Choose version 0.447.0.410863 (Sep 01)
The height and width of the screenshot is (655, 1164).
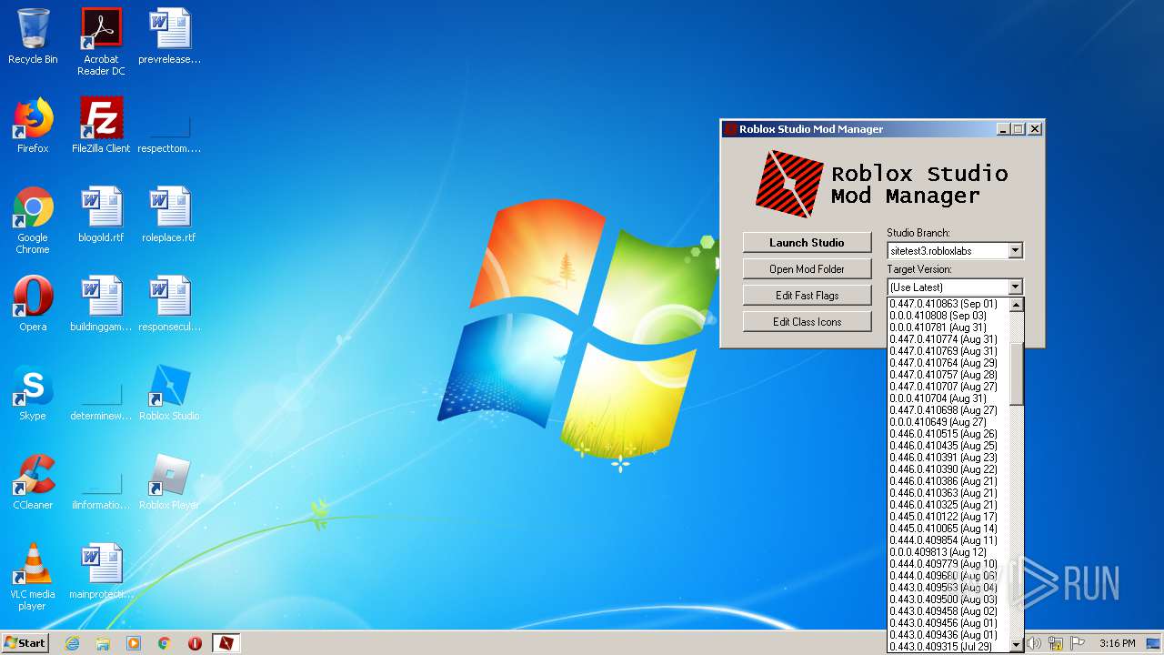(x=948, y=304)
